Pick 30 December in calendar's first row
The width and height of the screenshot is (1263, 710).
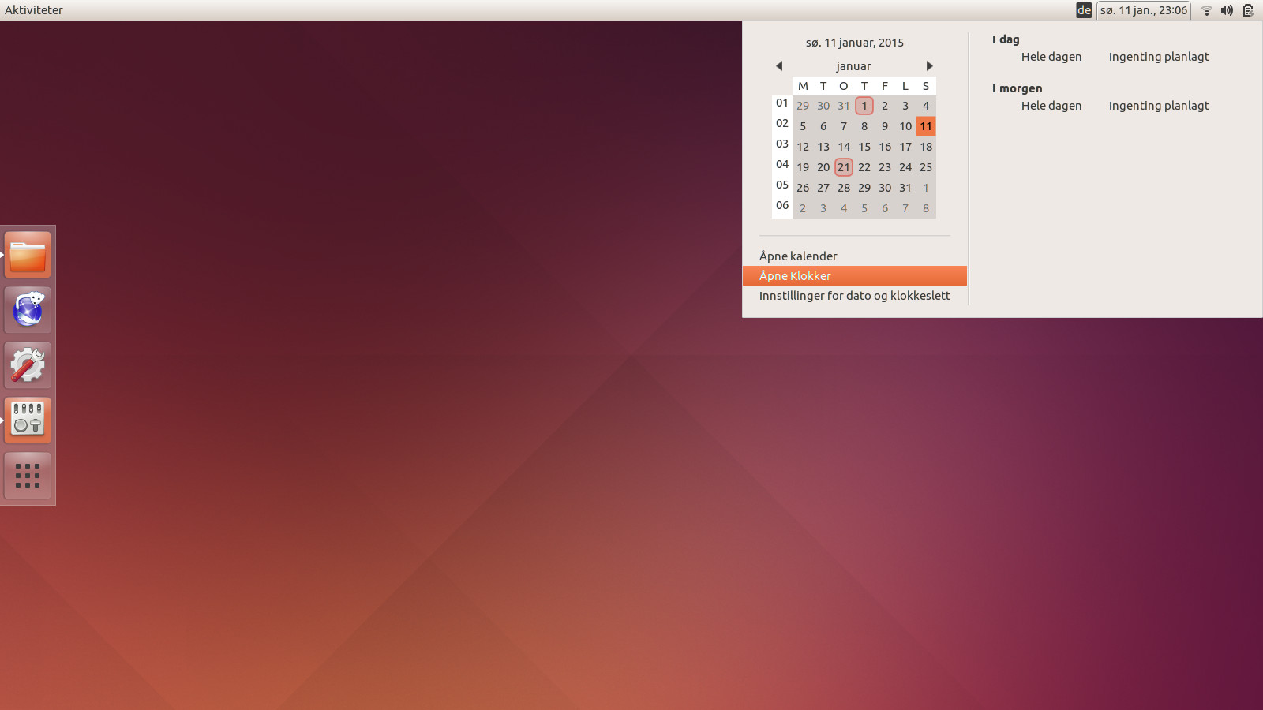823,106
